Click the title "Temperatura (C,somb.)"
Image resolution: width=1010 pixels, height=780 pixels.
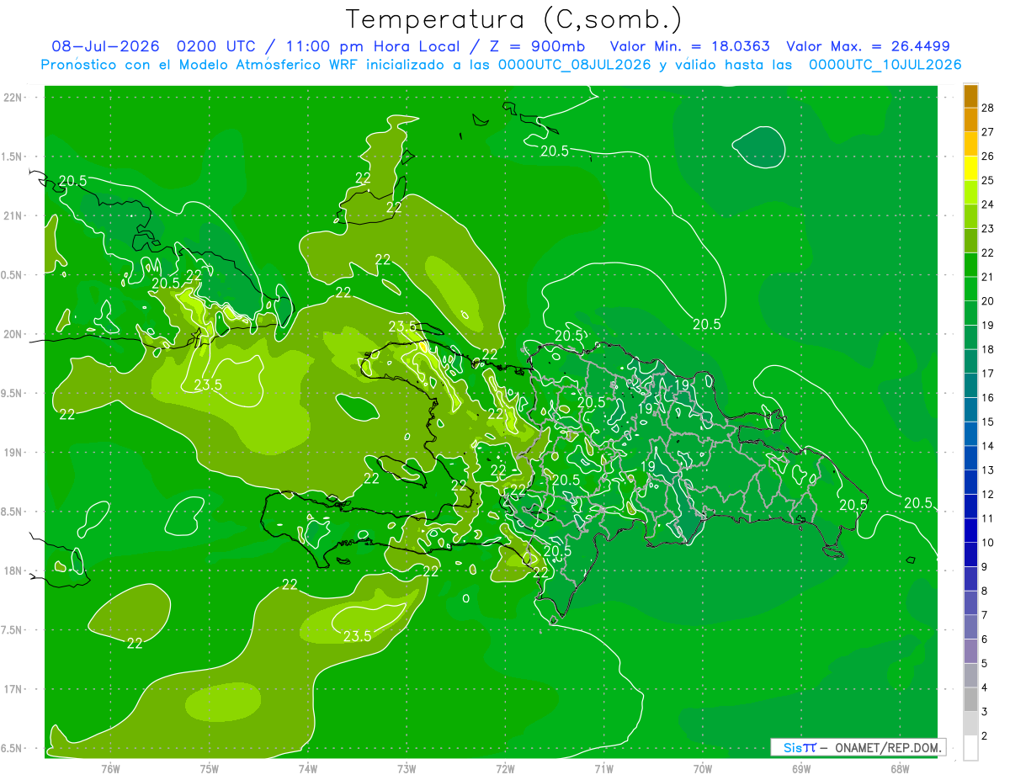pyautogui.click(x=514, y=19)
